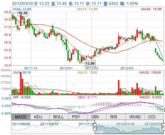The image size is (165, 135).
Task: Open the BOLL indicator tab
Action: coord(59,117)
